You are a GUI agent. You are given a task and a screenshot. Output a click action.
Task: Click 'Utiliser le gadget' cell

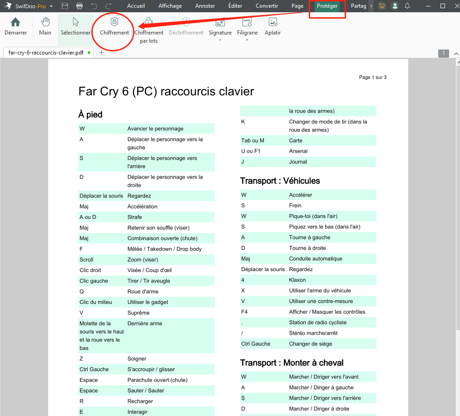[x=148, y=302]
